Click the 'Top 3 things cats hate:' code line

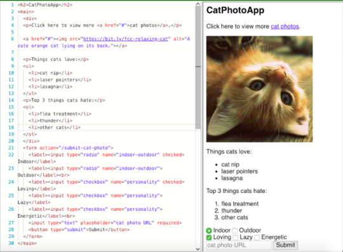(x=64, y=100)
